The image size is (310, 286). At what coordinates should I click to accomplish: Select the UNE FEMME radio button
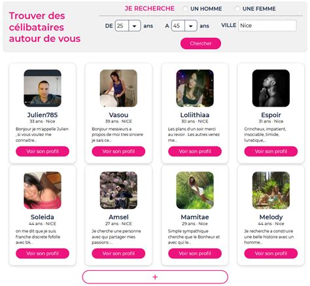[x=237, y=9]
